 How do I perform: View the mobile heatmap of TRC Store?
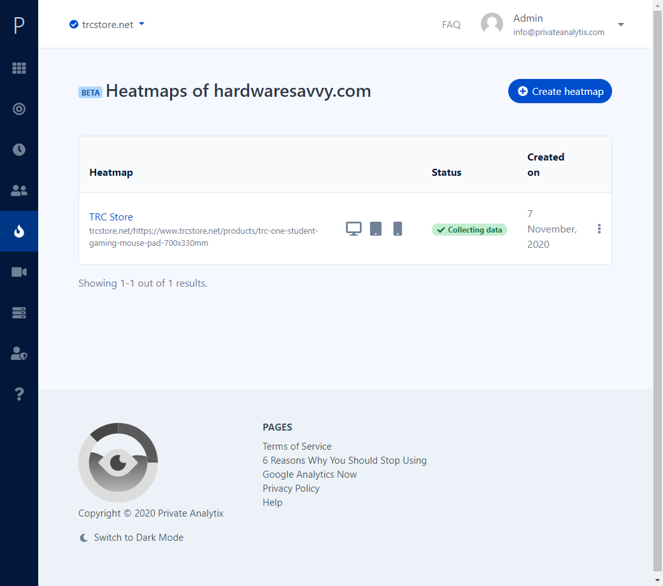(397, 229)
